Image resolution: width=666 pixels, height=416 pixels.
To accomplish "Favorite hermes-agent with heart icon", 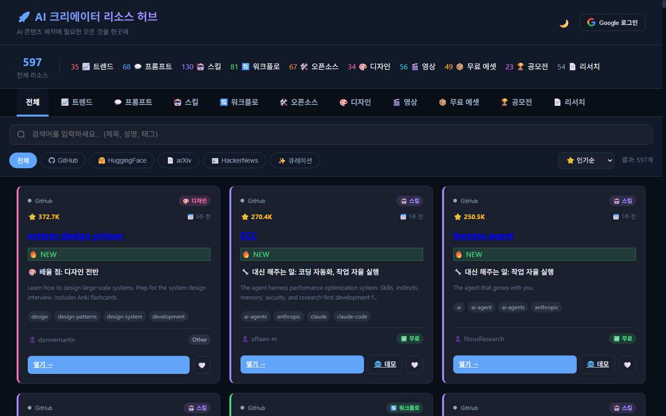I will [627, 365].
